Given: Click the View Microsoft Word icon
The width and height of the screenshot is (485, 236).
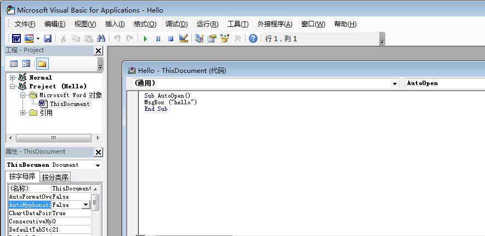Looking at the screenshot, I should coord(16,39).
